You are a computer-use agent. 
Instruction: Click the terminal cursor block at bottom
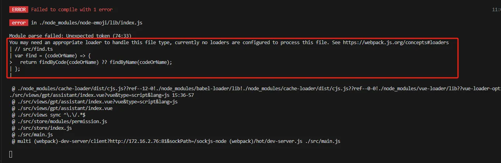tap(11, 154)
